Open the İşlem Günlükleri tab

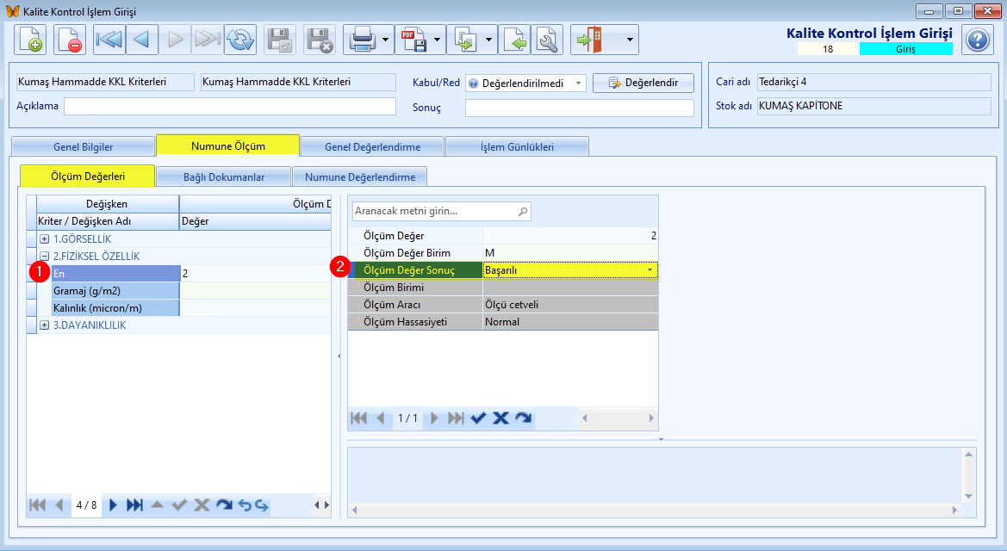[x=517, y=146]
